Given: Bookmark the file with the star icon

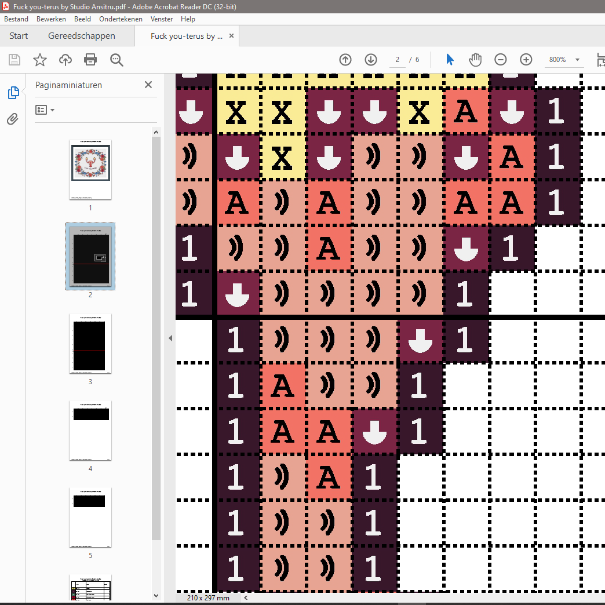Looking at the screenshot, I should click(x=39, y=60).
